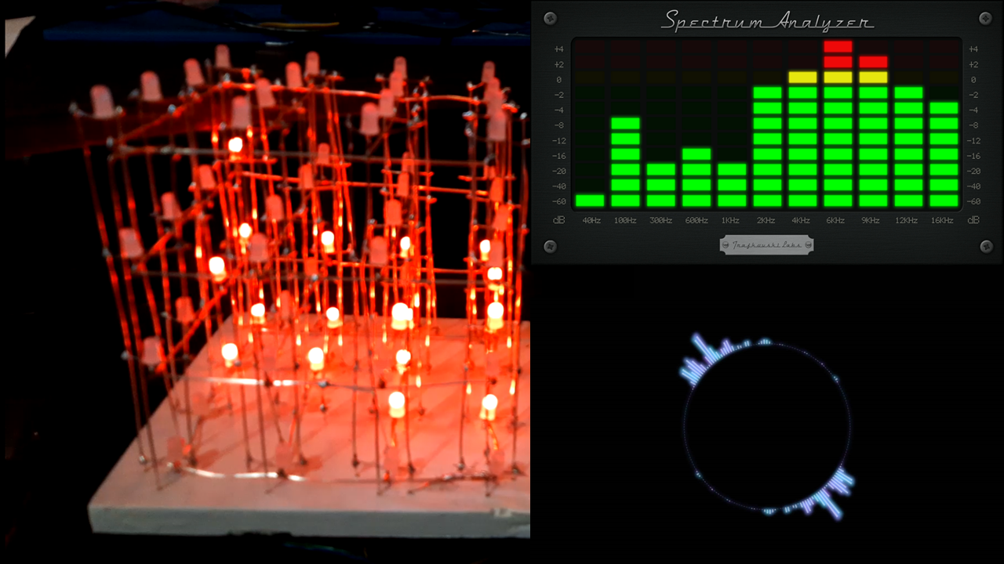Click the +4 marker on left scale
Viewport: 1004px width, 564px height.
click(558, 49)
